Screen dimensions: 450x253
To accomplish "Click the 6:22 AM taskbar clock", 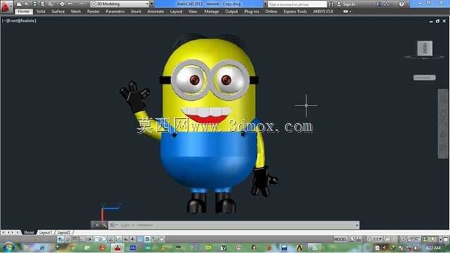I will (432, 248).
